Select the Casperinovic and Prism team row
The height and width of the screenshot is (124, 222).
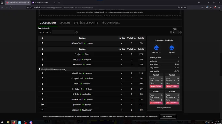[x=92, y=78]
